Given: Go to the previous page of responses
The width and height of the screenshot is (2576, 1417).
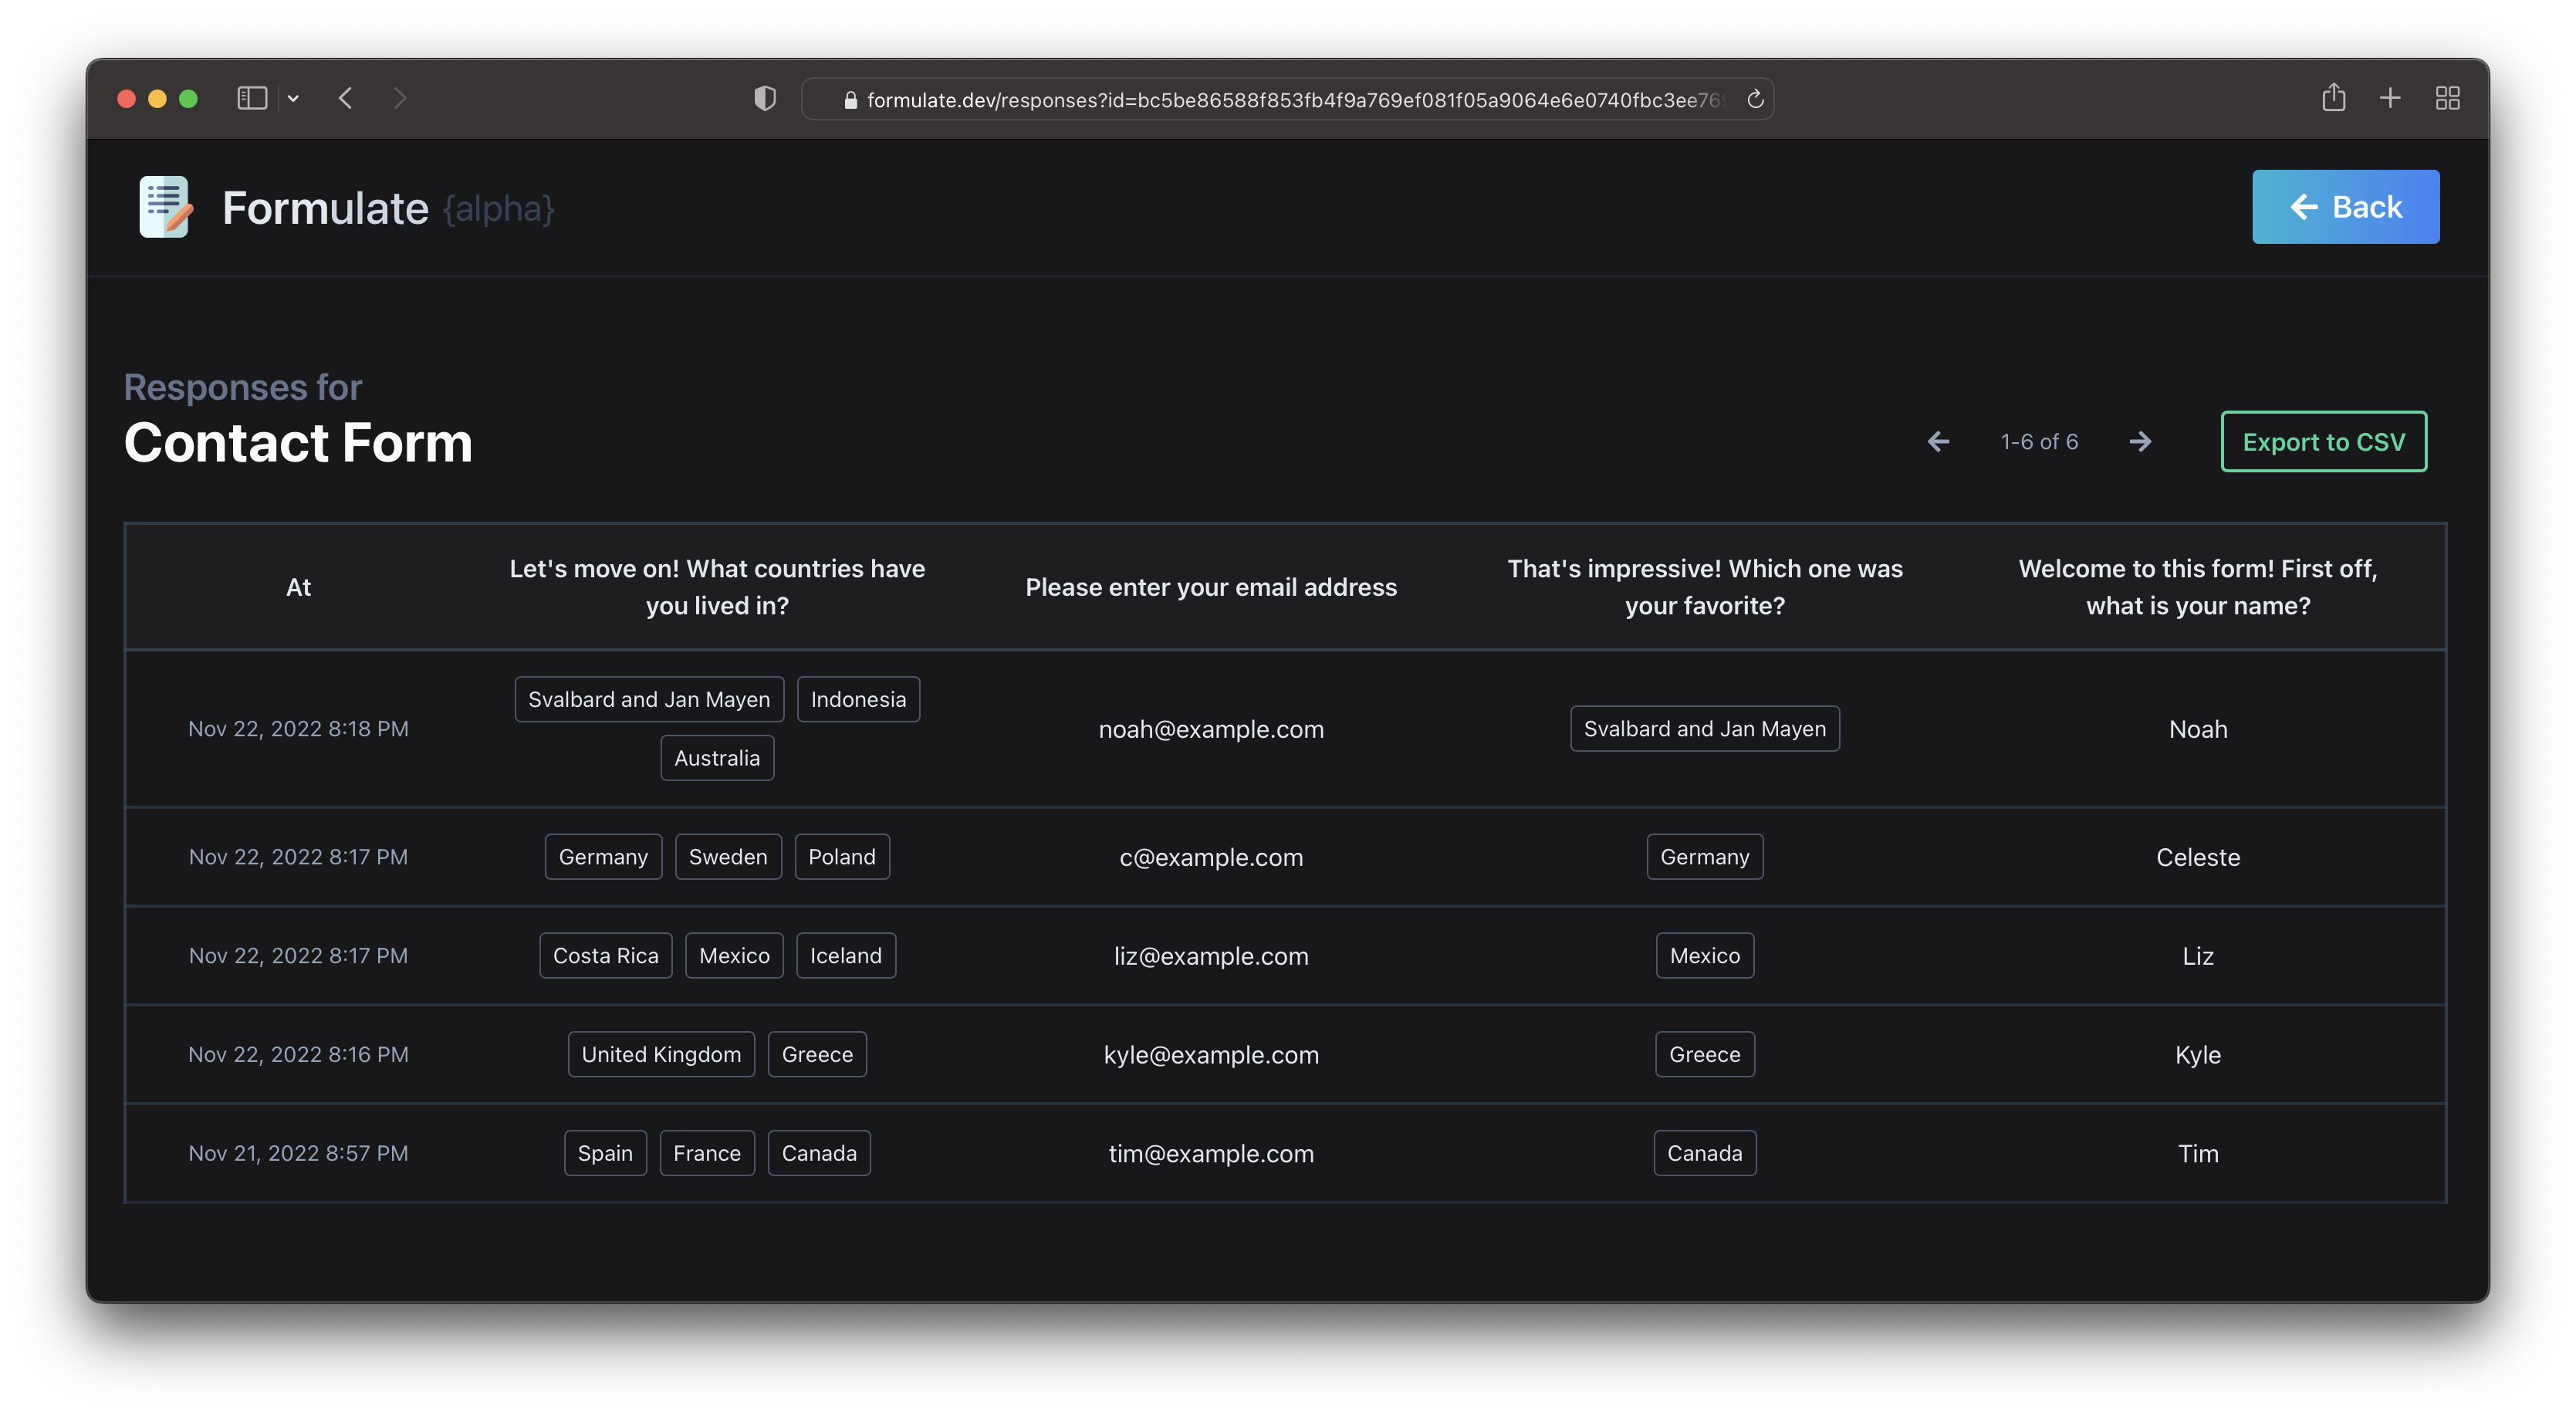Looking at the screenshot, I should tap(1938, 442).
